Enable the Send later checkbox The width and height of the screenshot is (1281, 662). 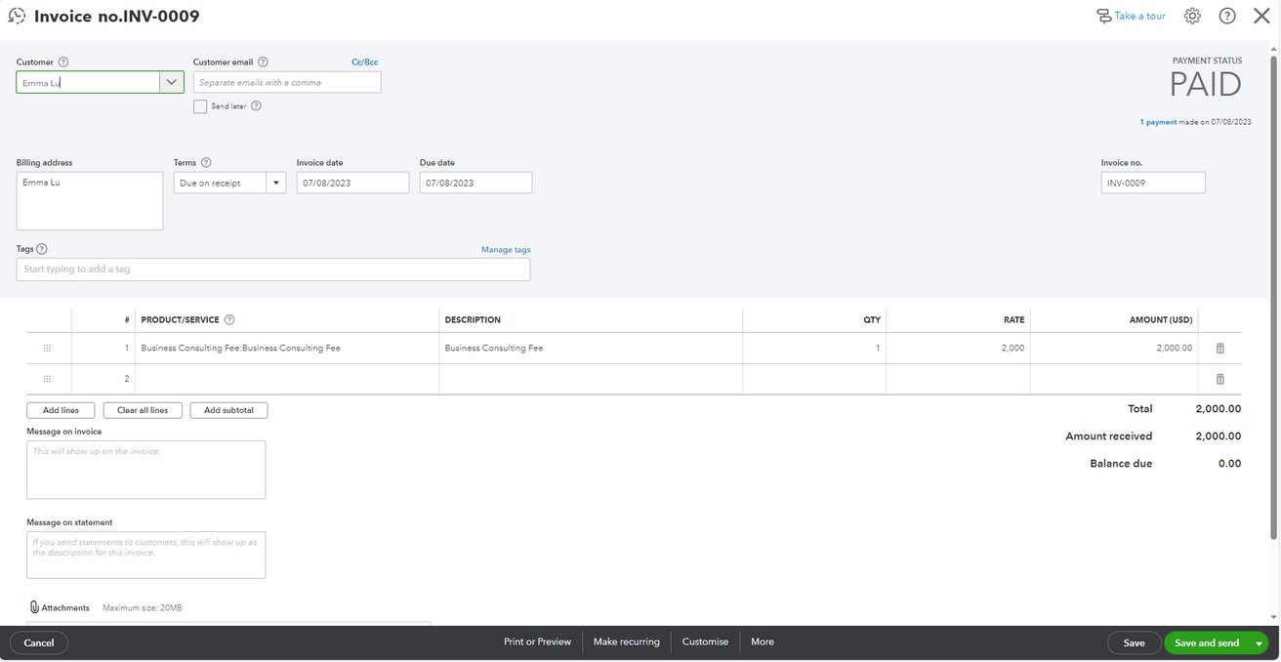(x=200, y=106)
